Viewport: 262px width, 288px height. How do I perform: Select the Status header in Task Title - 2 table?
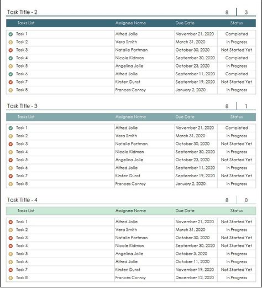click(237, 23)
